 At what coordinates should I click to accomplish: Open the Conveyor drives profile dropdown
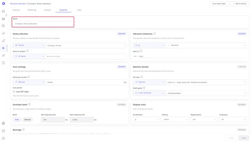[86, 45]
